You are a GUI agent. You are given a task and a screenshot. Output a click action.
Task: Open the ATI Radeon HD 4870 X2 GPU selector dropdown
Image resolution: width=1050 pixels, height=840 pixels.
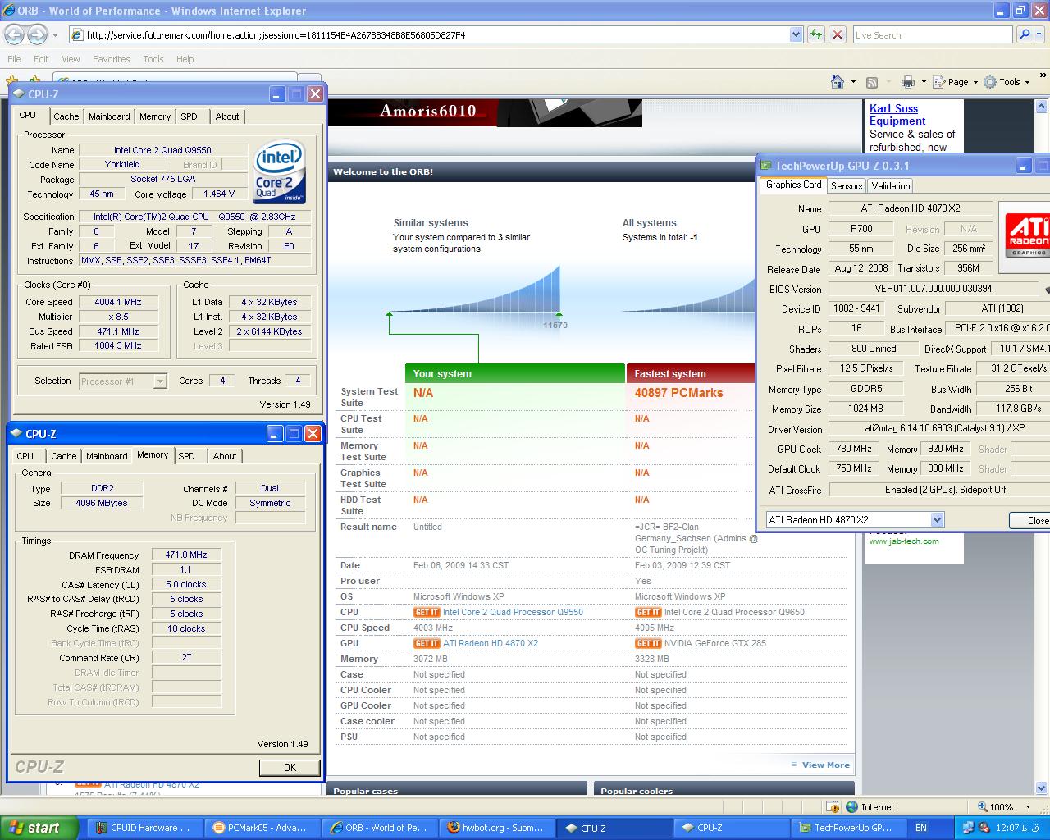pos(937,520)
